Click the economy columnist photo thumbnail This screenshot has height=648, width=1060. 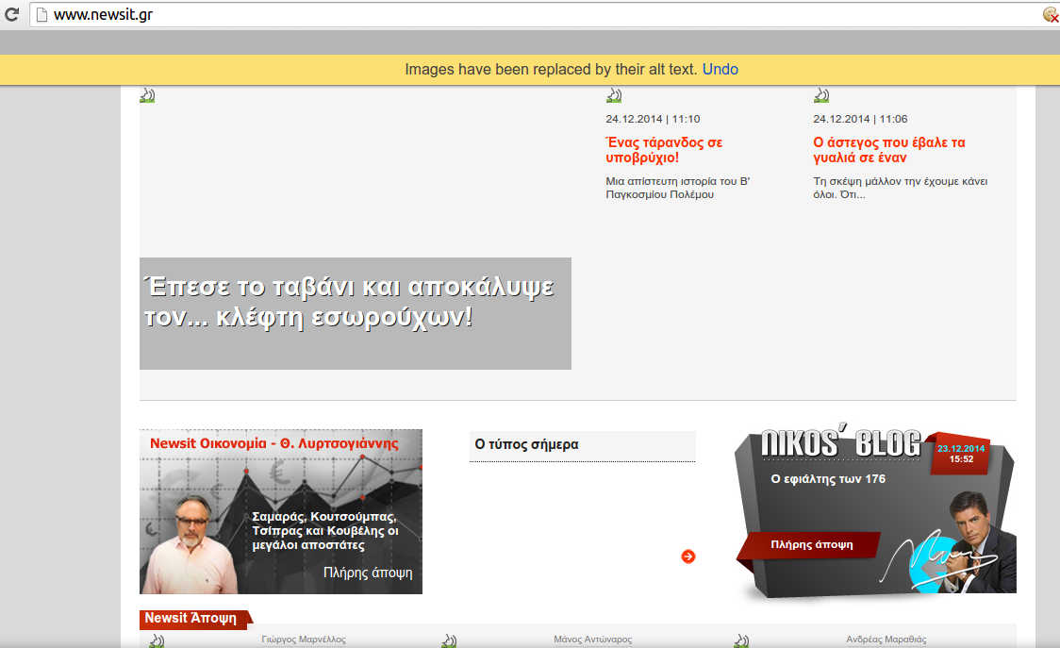point(190,545)
